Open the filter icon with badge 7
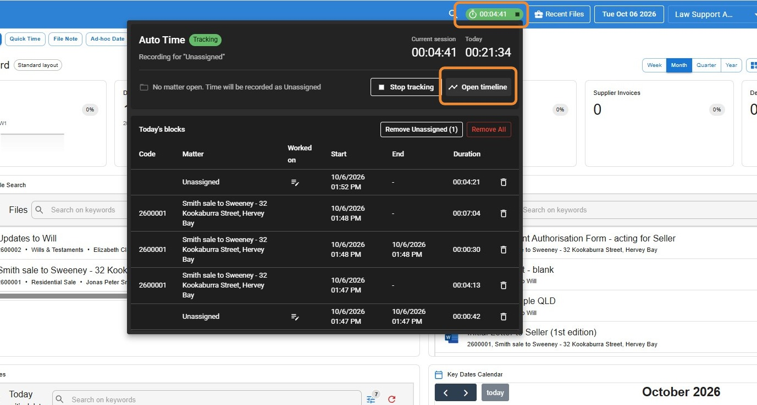The image size is (757, 405). point(372,399)
